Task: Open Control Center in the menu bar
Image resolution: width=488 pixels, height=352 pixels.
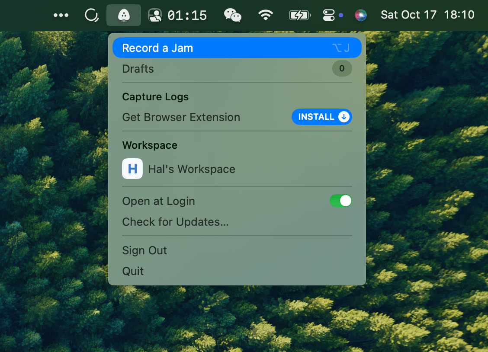Action: click(x=329, y=15)
